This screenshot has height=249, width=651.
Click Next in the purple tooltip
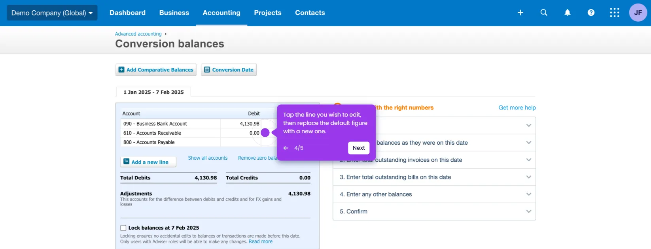(x=359, y=148)
